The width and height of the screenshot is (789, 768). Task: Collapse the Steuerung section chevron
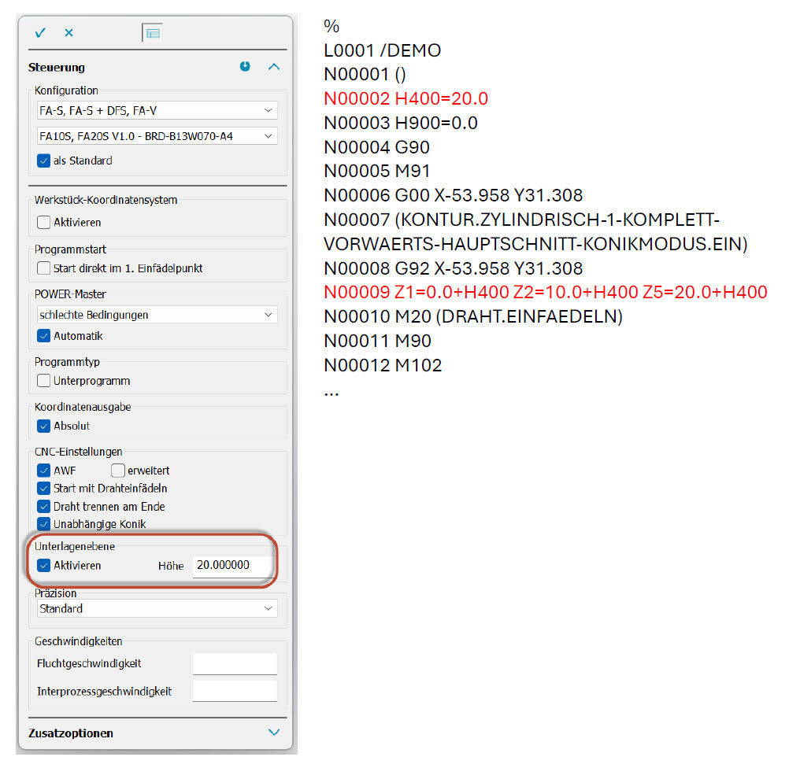274,67
